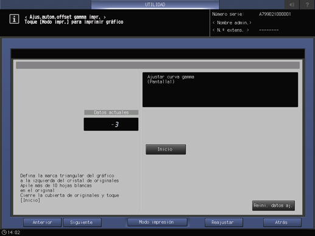Click the Ajus.auton.offset gamma impr. title

coord(65,17)
